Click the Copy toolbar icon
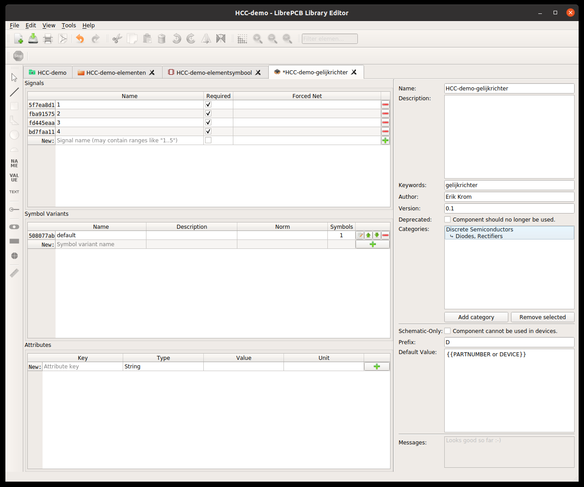 pos(132,39)
